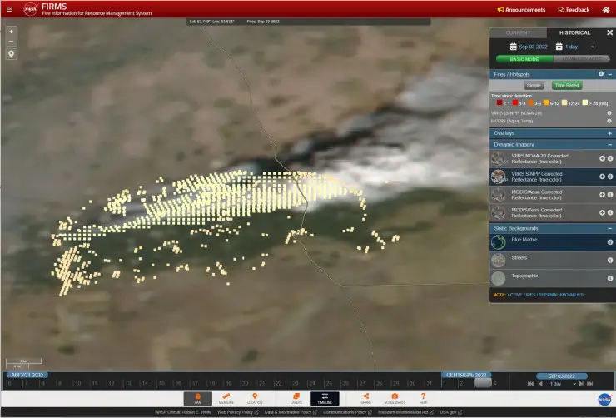Image resolution: width=616 pixels, height=418 pixels.
Task: Switch to Time Based fire display
Action: pos(567,85)
